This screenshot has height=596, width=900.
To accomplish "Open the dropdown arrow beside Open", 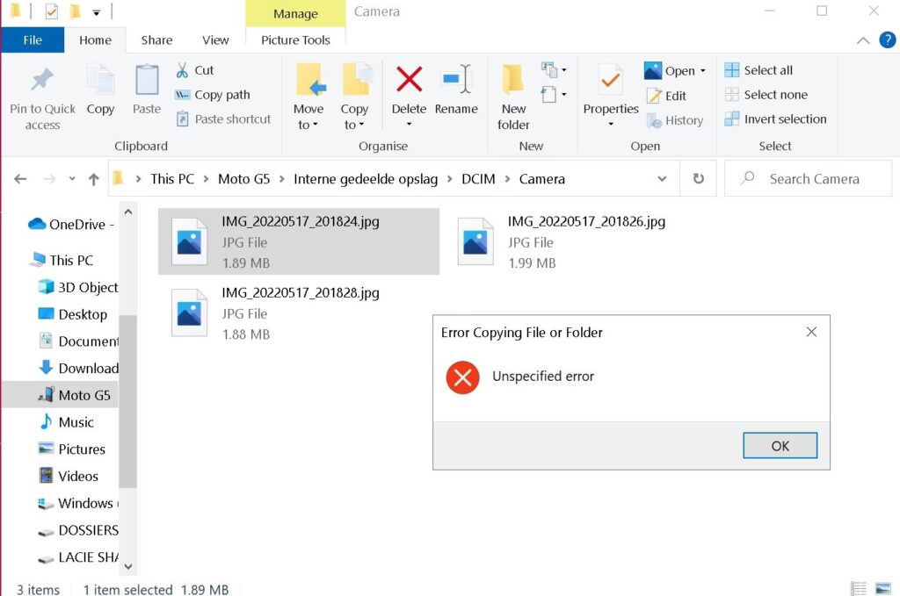I will click(703, 71).
